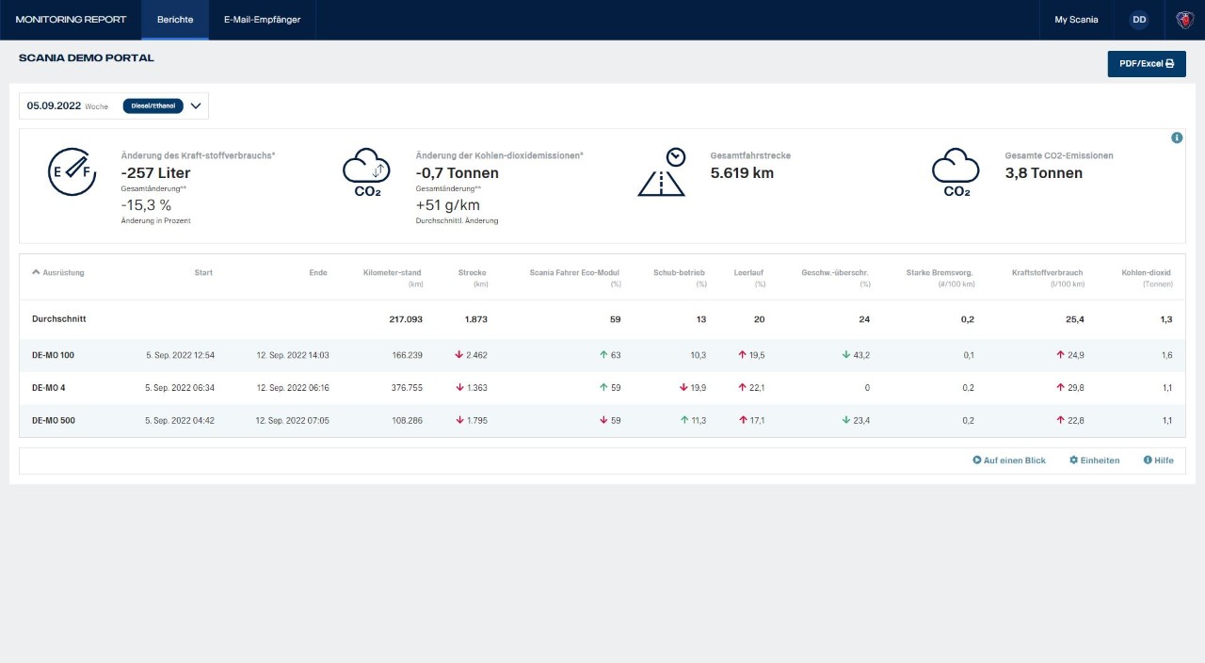
Task: Open Einheiten units settings
Action: pyautogui.click(x=1095, y=461)
